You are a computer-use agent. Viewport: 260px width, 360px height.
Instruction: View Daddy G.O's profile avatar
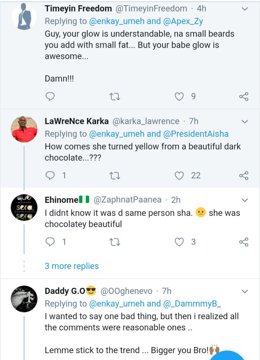point(25,299)
